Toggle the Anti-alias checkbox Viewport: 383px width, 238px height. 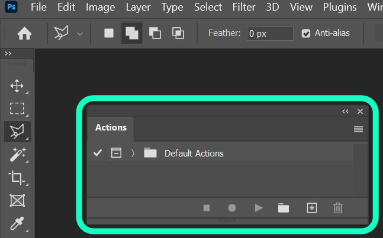click(x=306, y=33)
